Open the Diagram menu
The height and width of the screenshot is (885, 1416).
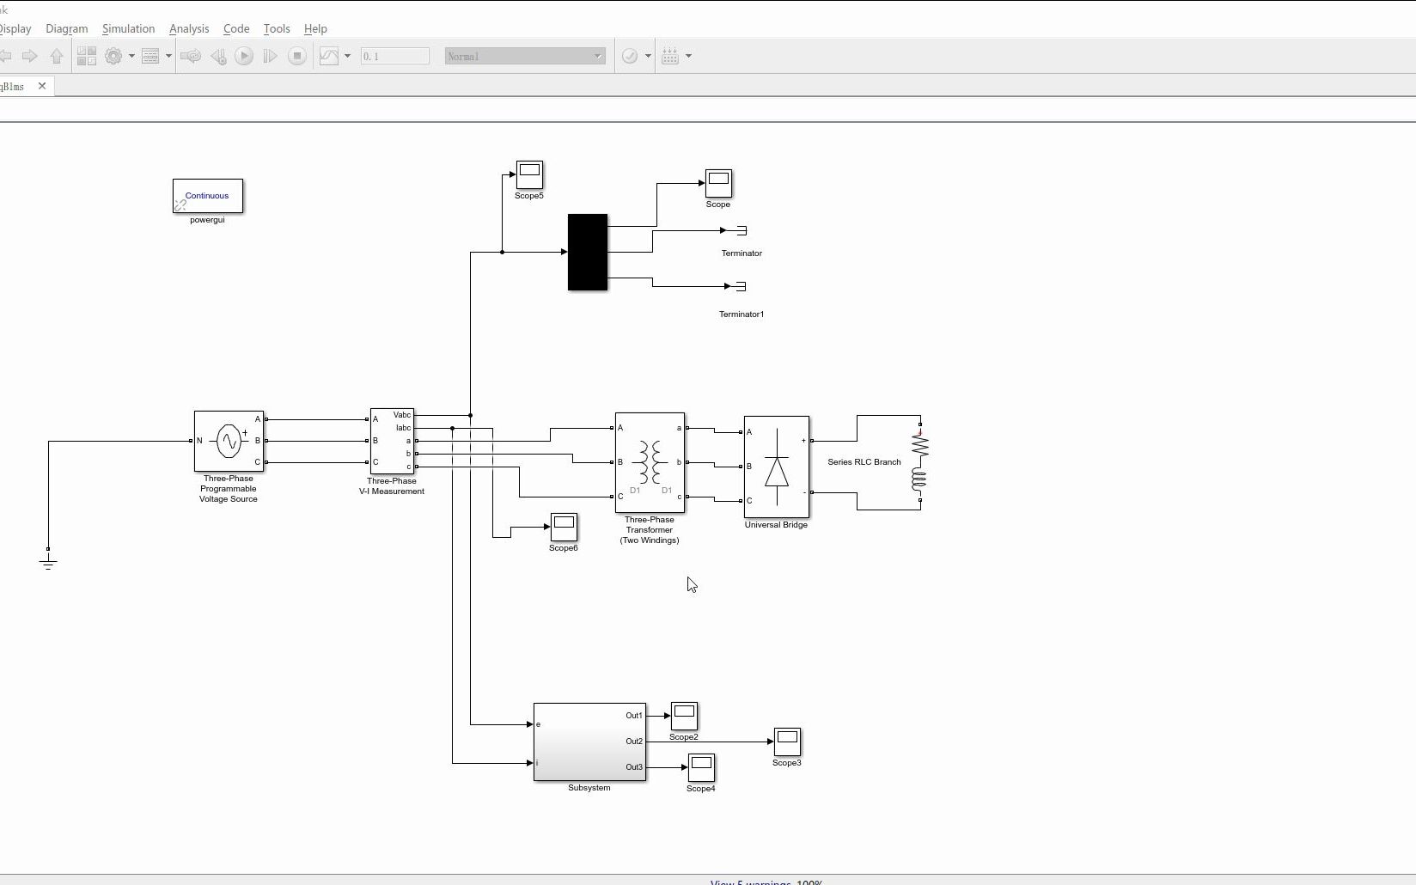tap(67, 28)
